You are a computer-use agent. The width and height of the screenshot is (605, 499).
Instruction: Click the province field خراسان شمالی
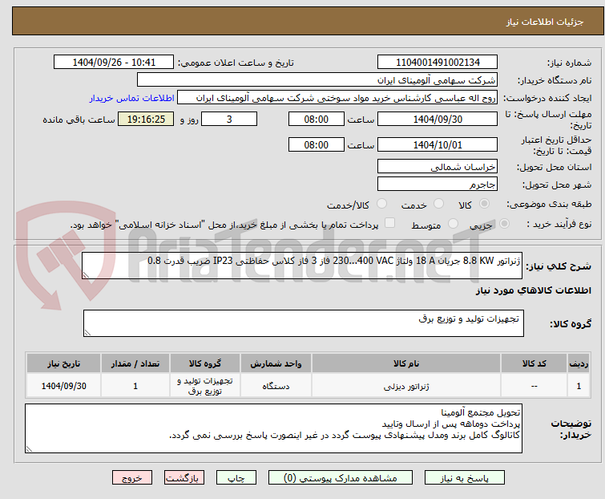(438, 166)
